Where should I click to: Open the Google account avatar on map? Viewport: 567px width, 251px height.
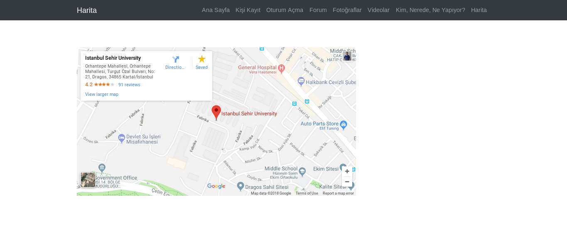coord(347,56)
